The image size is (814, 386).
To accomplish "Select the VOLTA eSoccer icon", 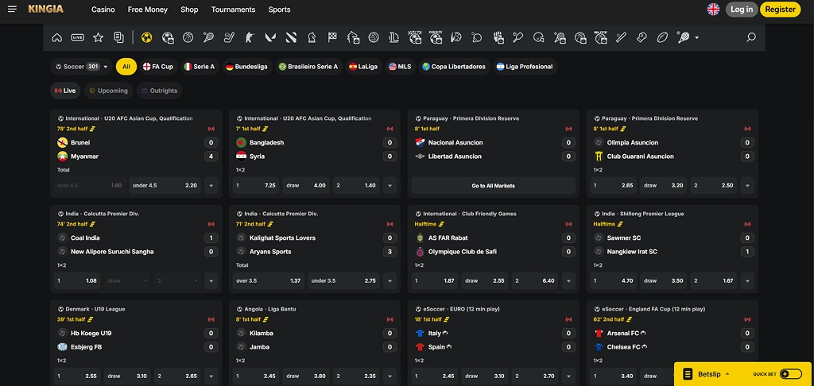I will pyautogui.click(x=415, y=37).
